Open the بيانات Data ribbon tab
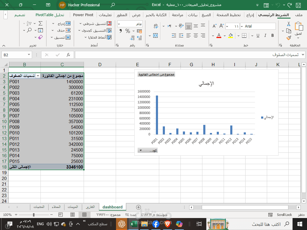 coord(193,15)
